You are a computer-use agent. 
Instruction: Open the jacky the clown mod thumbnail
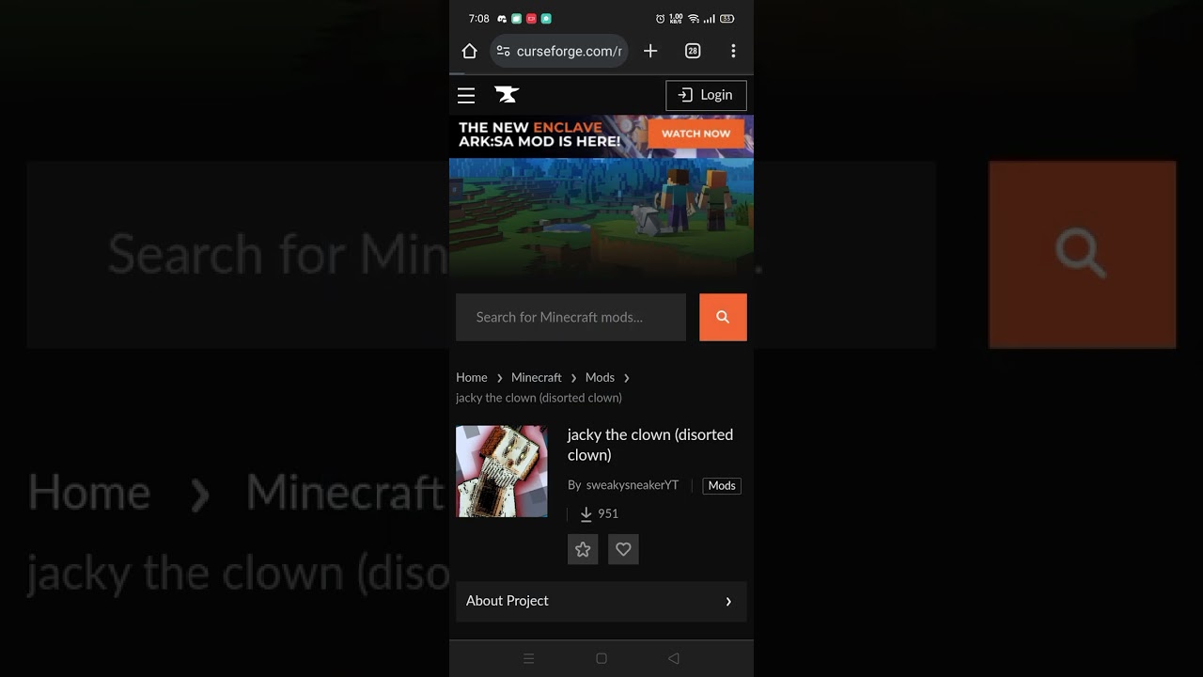502,471
